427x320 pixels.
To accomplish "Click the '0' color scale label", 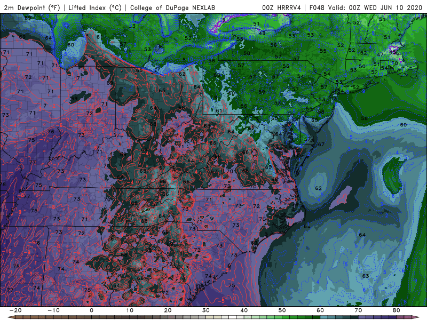I will pos(91,310).
